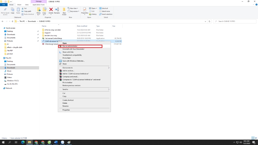258x145 pixels.
Task: Click Copy path in the ribbon
Action: pyautogui.click(x=26, y=11)
